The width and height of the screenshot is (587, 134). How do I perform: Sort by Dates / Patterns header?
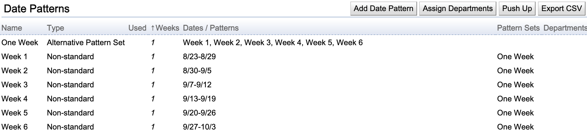(x=211, y=28)
